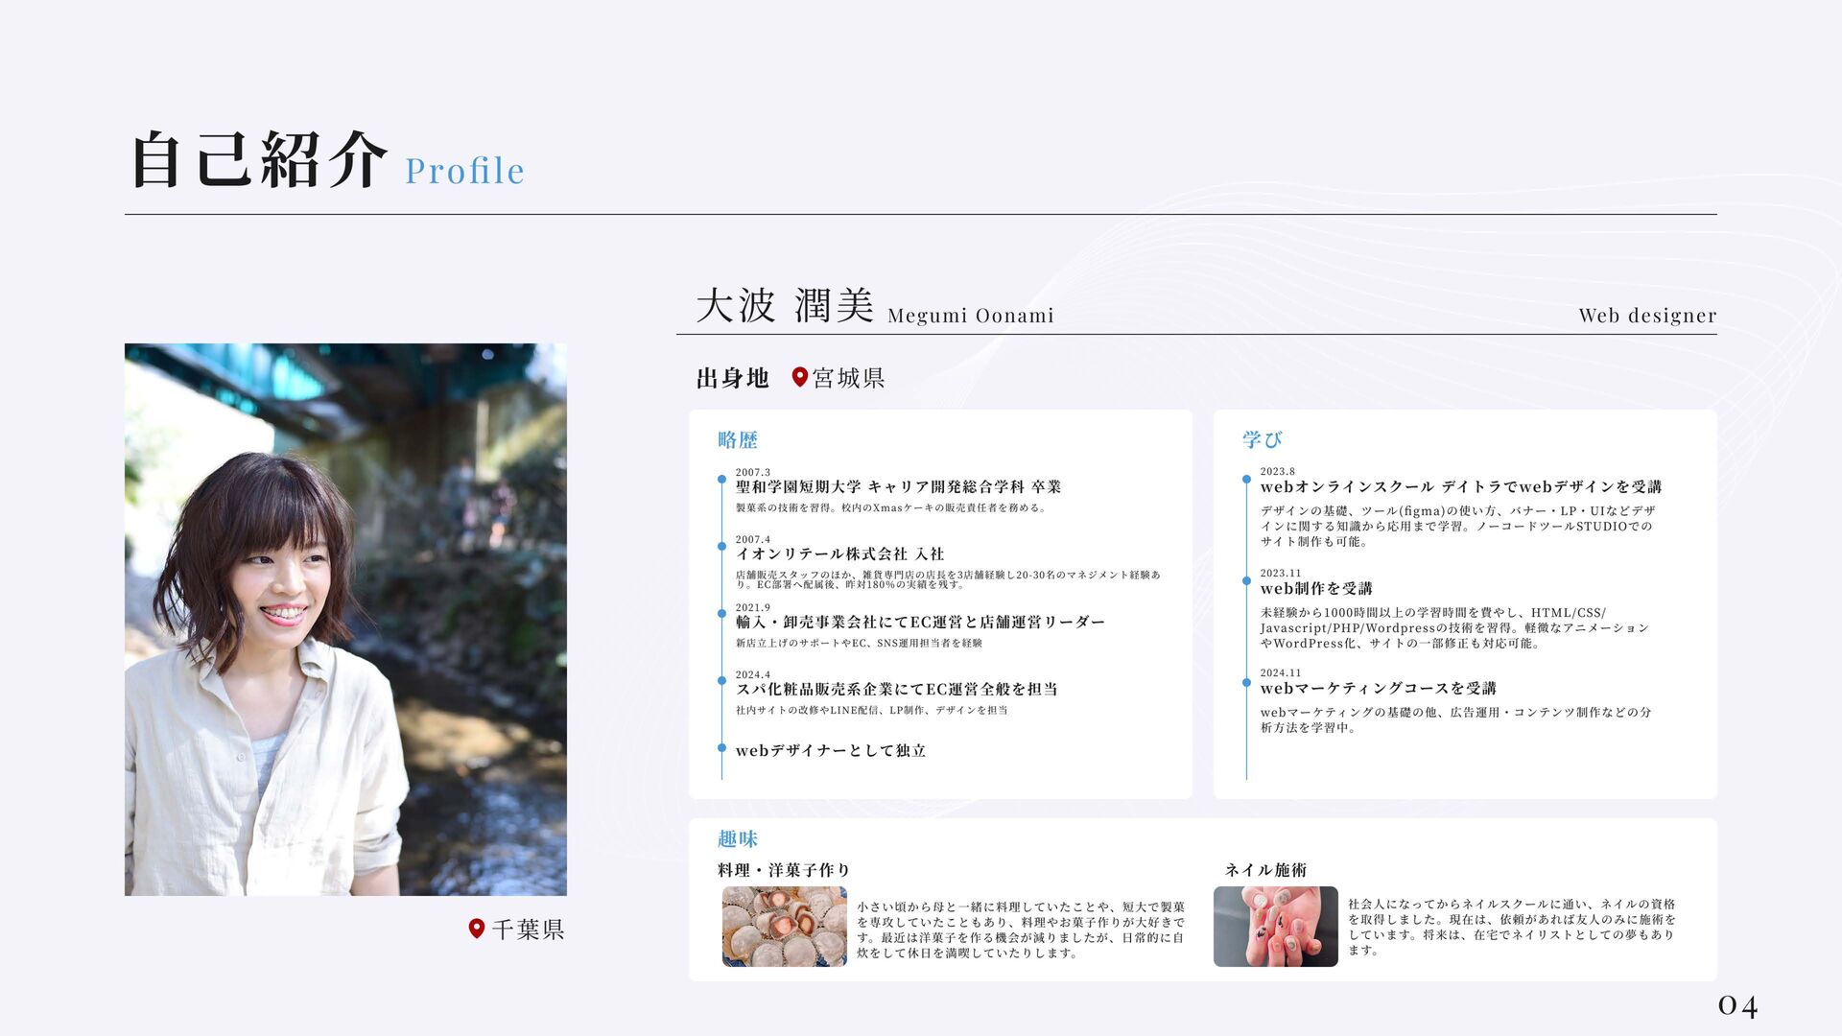Click the date label 2021.9
Image resolution: width=1842 pixels, height=1036 pixels.
[x=753, y=607]
